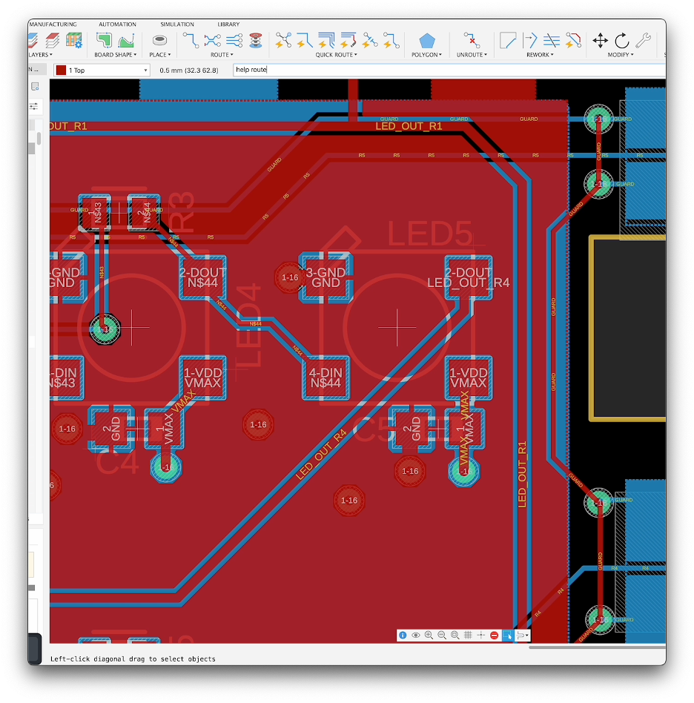Click the 2 GND pad of capacitor C5
The width and height of the screenshot is (694, 703).
[x=412, y=429]
